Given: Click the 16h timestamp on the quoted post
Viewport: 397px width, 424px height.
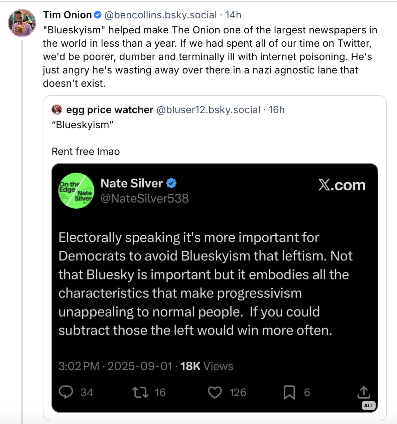Looking at the screenshot, I should [x=277, y=110].
